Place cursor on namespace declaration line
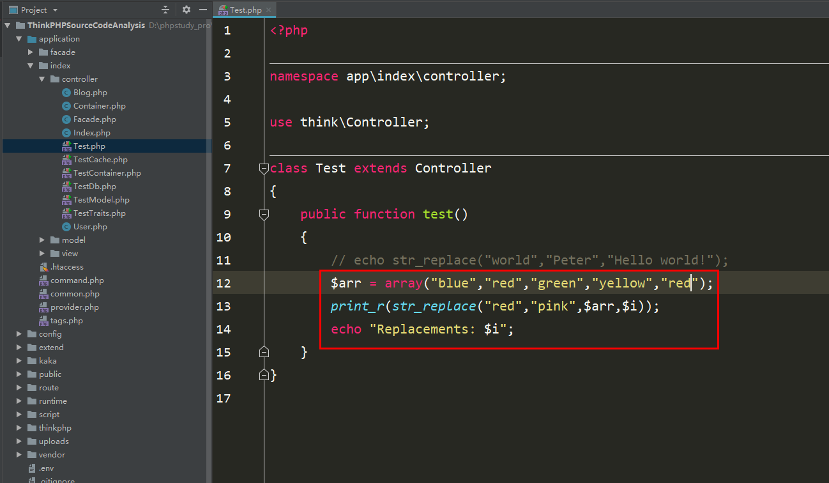 coord(388,76)
